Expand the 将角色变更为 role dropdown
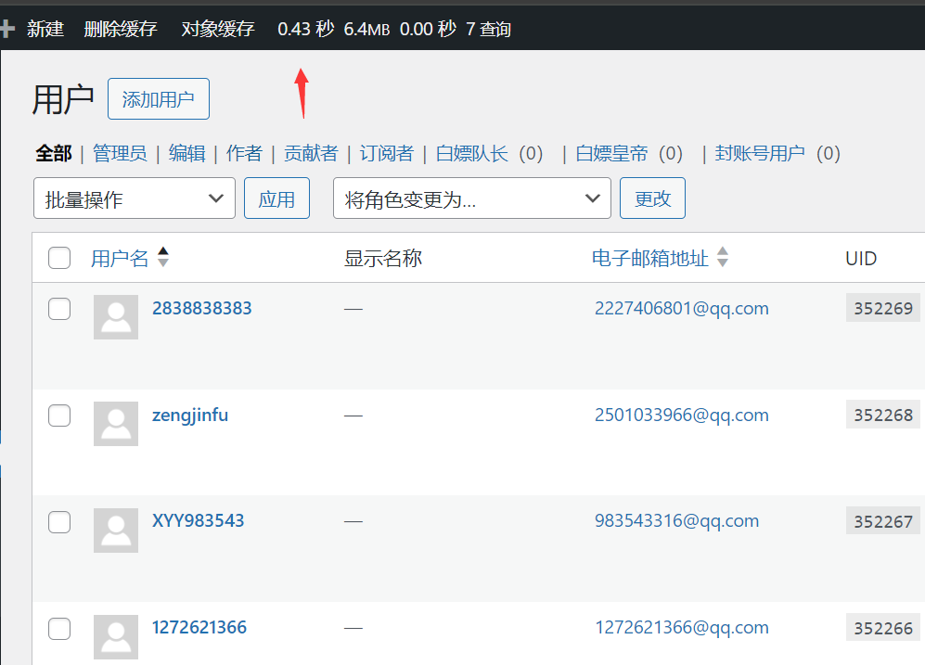925x665 pixels. (471, 199)
